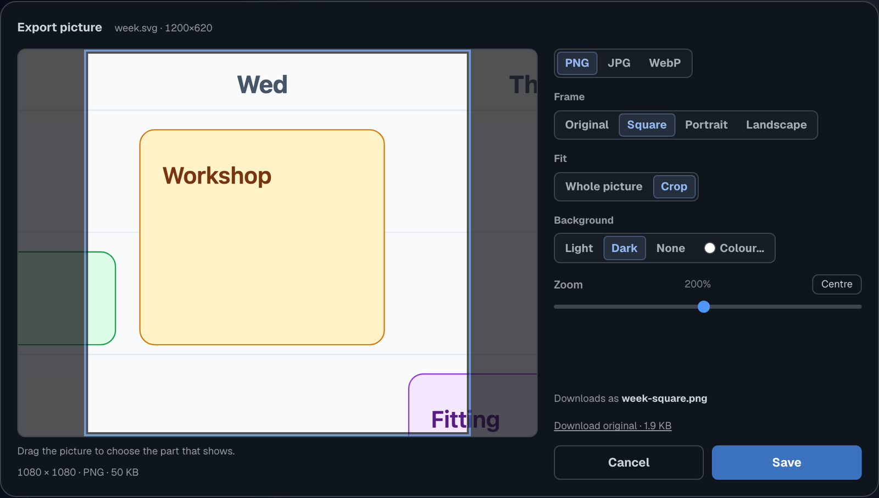Select the Square frame option

click(x=647, y=125)
